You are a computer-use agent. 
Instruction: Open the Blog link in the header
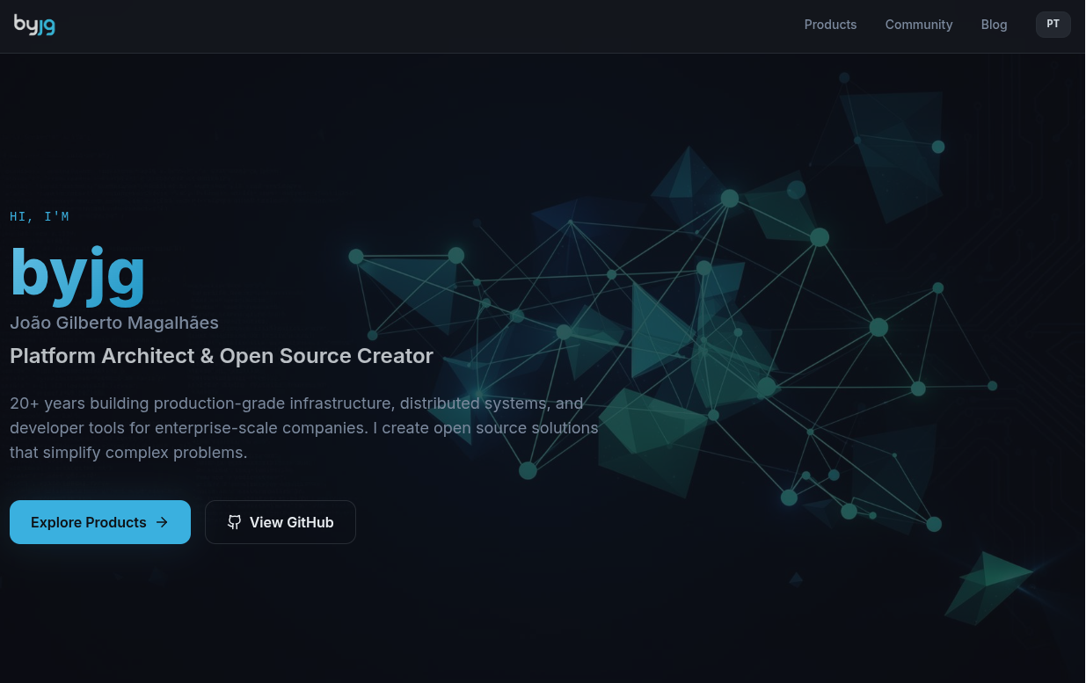994,25
